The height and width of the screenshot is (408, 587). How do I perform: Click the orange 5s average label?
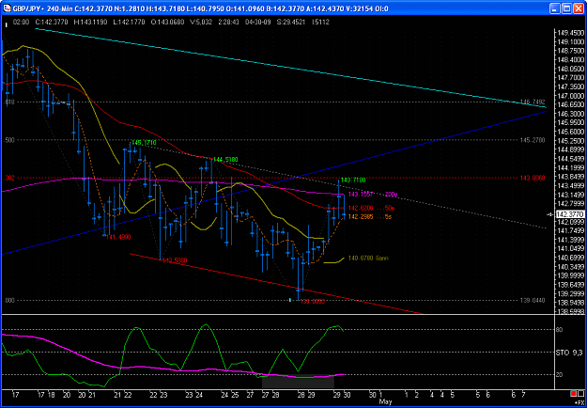[x=370, y=216]
